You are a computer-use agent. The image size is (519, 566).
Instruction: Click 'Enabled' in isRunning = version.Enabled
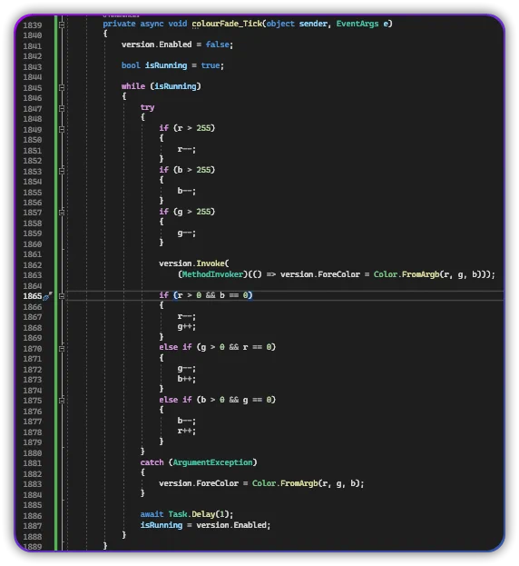tap(250, 525)
